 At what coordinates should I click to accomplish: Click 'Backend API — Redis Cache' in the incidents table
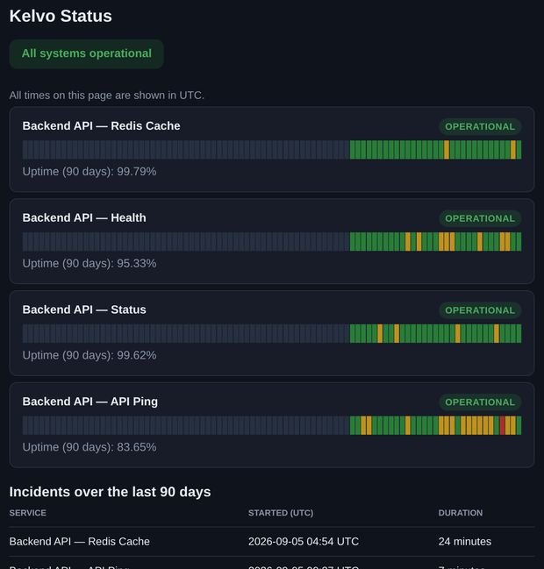click(80, 542)
